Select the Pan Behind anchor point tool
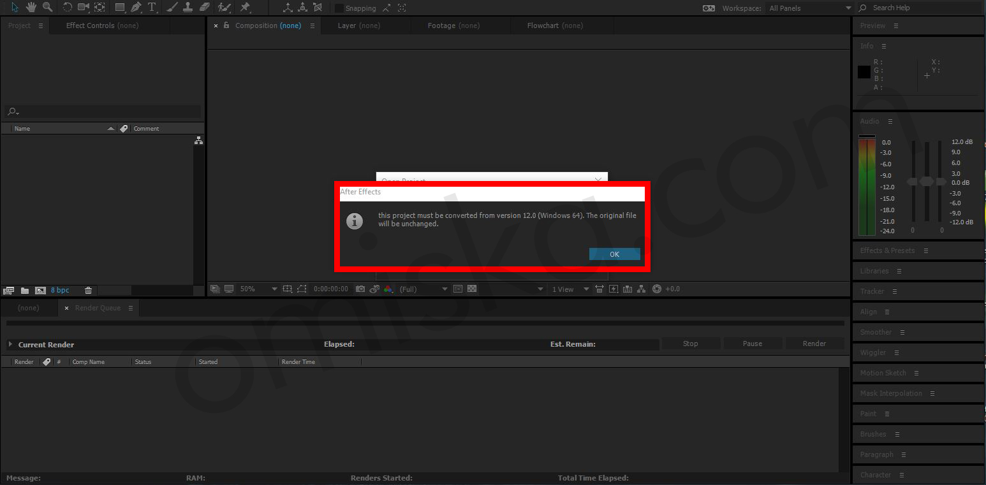The image size is (986, 485). [x=99, y=8]
